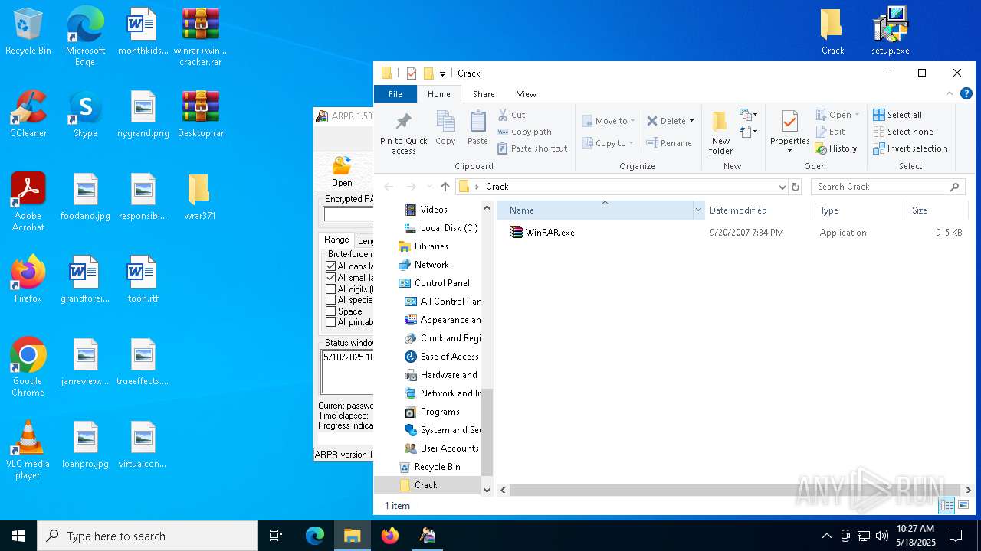Viewport: 981px width, 551px height.
Task: Open Properties from the ribbon
Action: tap(790, 131)
